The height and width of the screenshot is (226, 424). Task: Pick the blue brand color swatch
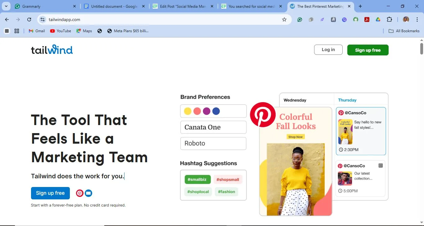216,111
